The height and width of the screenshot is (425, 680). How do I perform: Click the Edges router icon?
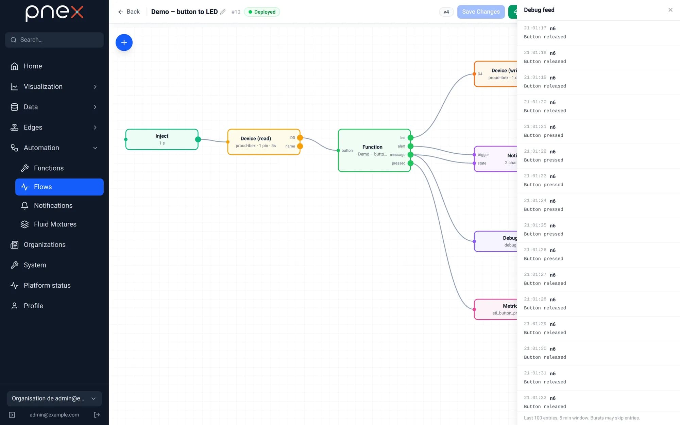(14, 128)
